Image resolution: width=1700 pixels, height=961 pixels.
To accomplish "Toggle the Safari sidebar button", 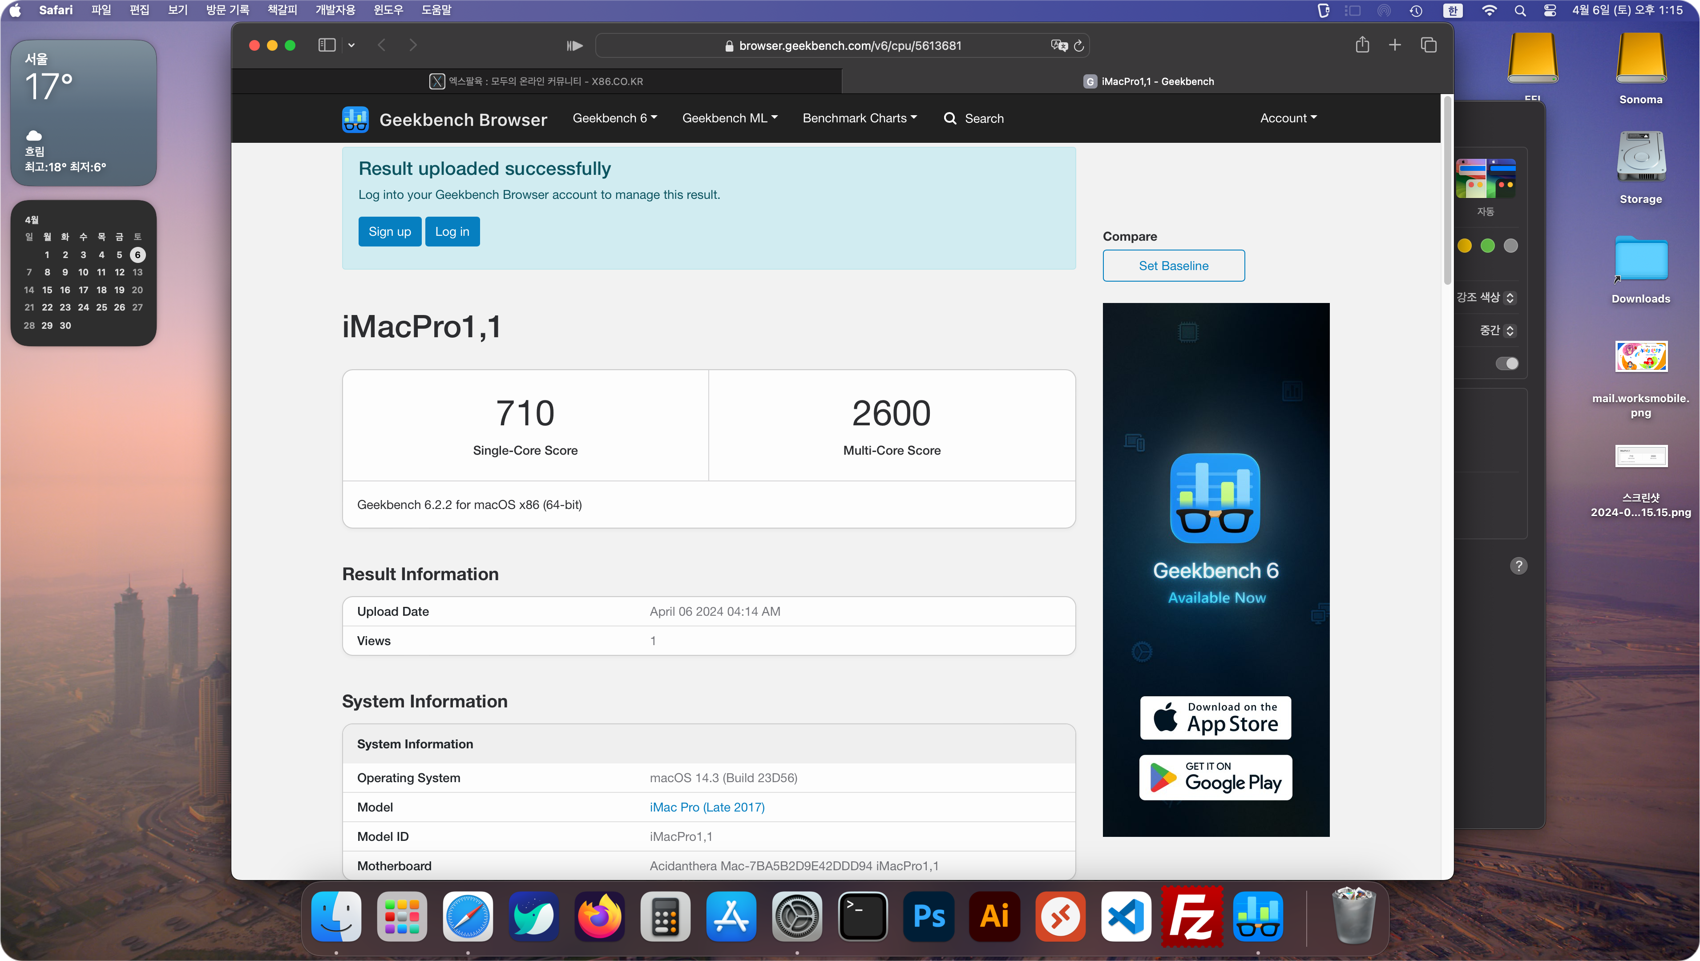I will point(327,45).
